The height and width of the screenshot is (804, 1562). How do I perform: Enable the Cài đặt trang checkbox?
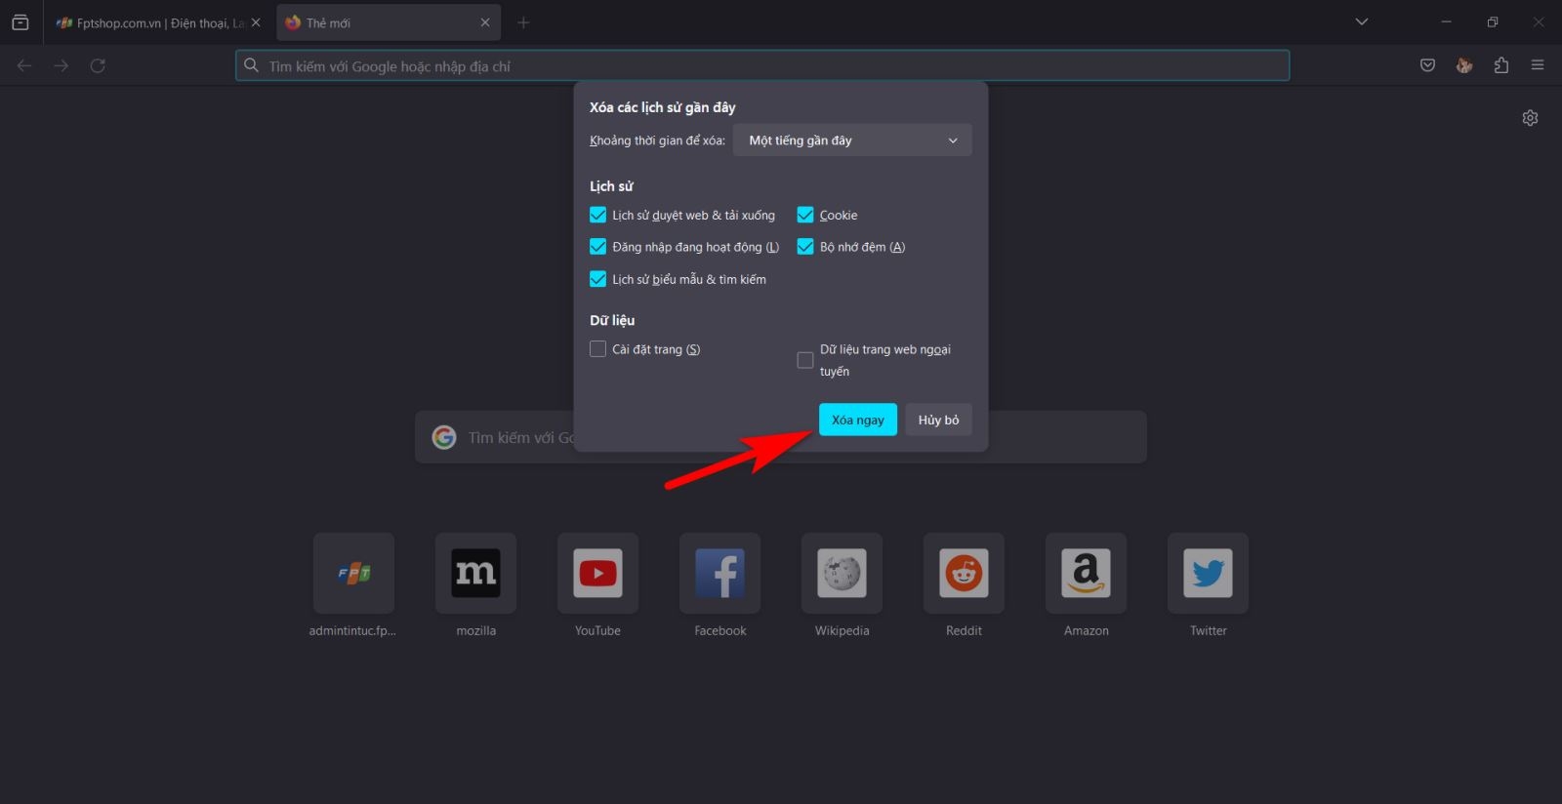tap(597, 348)
